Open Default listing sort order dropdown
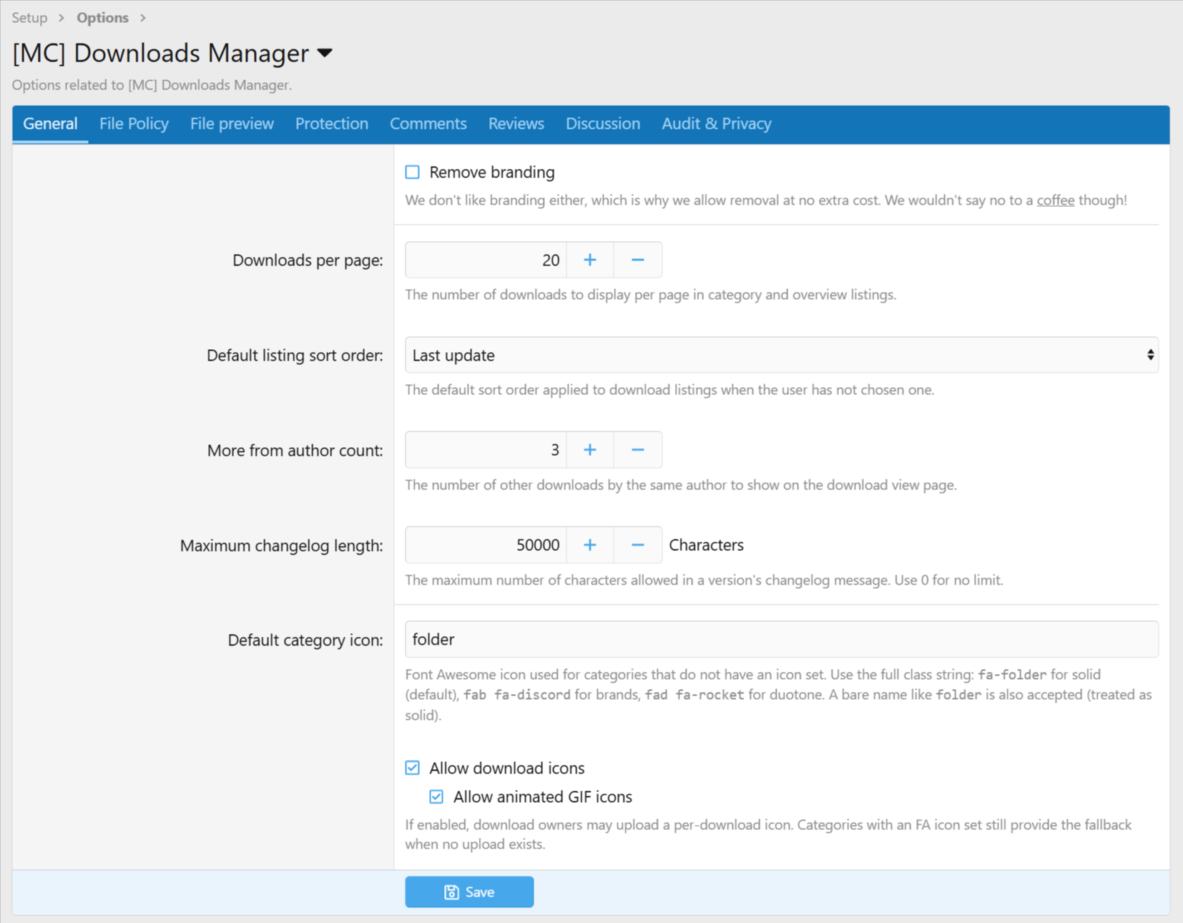 tap(782, 355)
